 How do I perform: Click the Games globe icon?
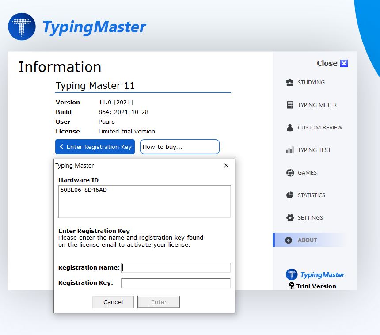[x=290, y=173]
